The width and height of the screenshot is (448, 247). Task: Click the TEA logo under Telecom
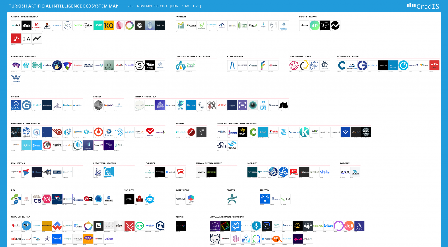point(285,199)
